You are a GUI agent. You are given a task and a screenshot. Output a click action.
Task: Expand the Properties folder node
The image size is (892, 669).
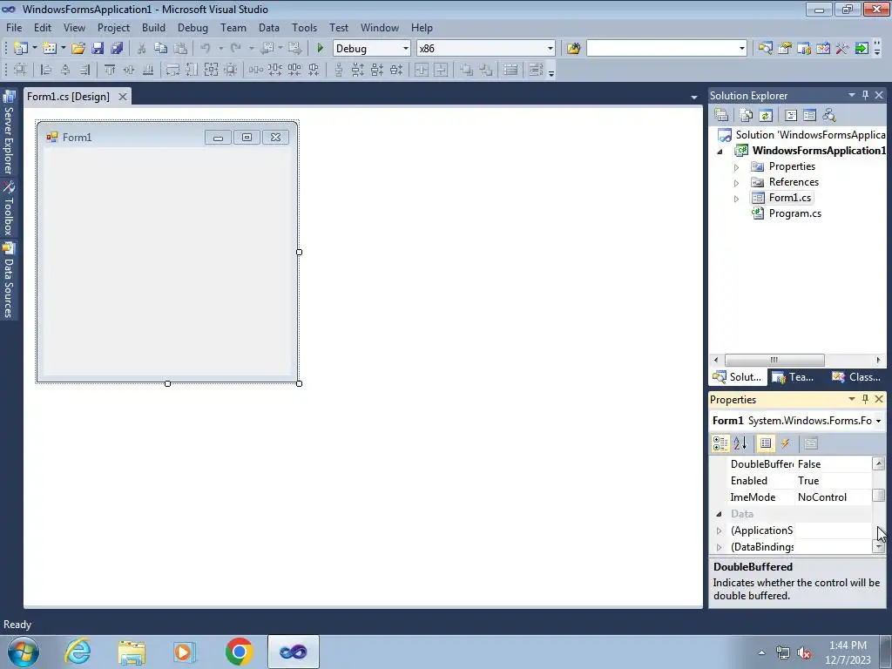(x=736, y=167)
